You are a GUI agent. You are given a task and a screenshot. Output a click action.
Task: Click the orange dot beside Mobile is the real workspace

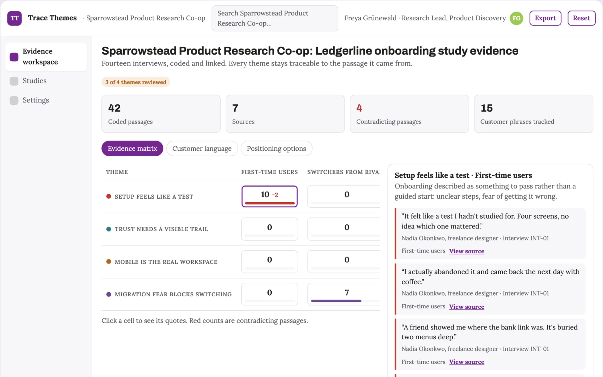pos(109,262)
